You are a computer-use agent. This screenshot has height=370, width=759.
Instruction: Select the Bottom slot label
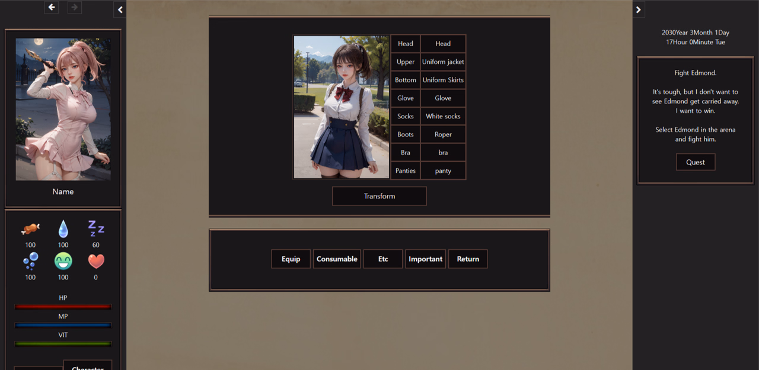click(406, 80)
